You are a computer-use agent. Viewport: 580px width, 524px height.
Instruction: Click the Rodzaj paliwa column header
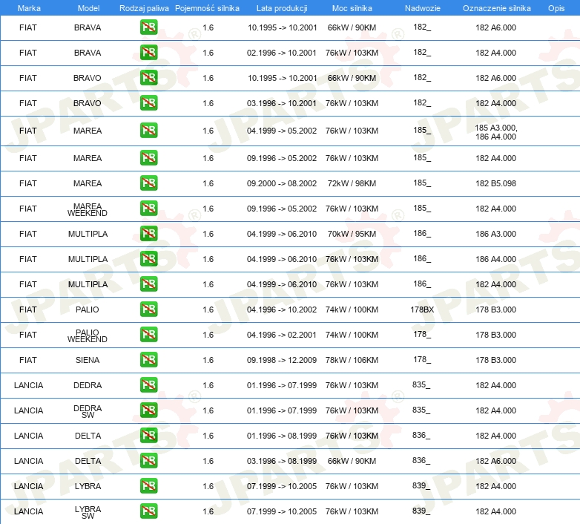[144, 8]
